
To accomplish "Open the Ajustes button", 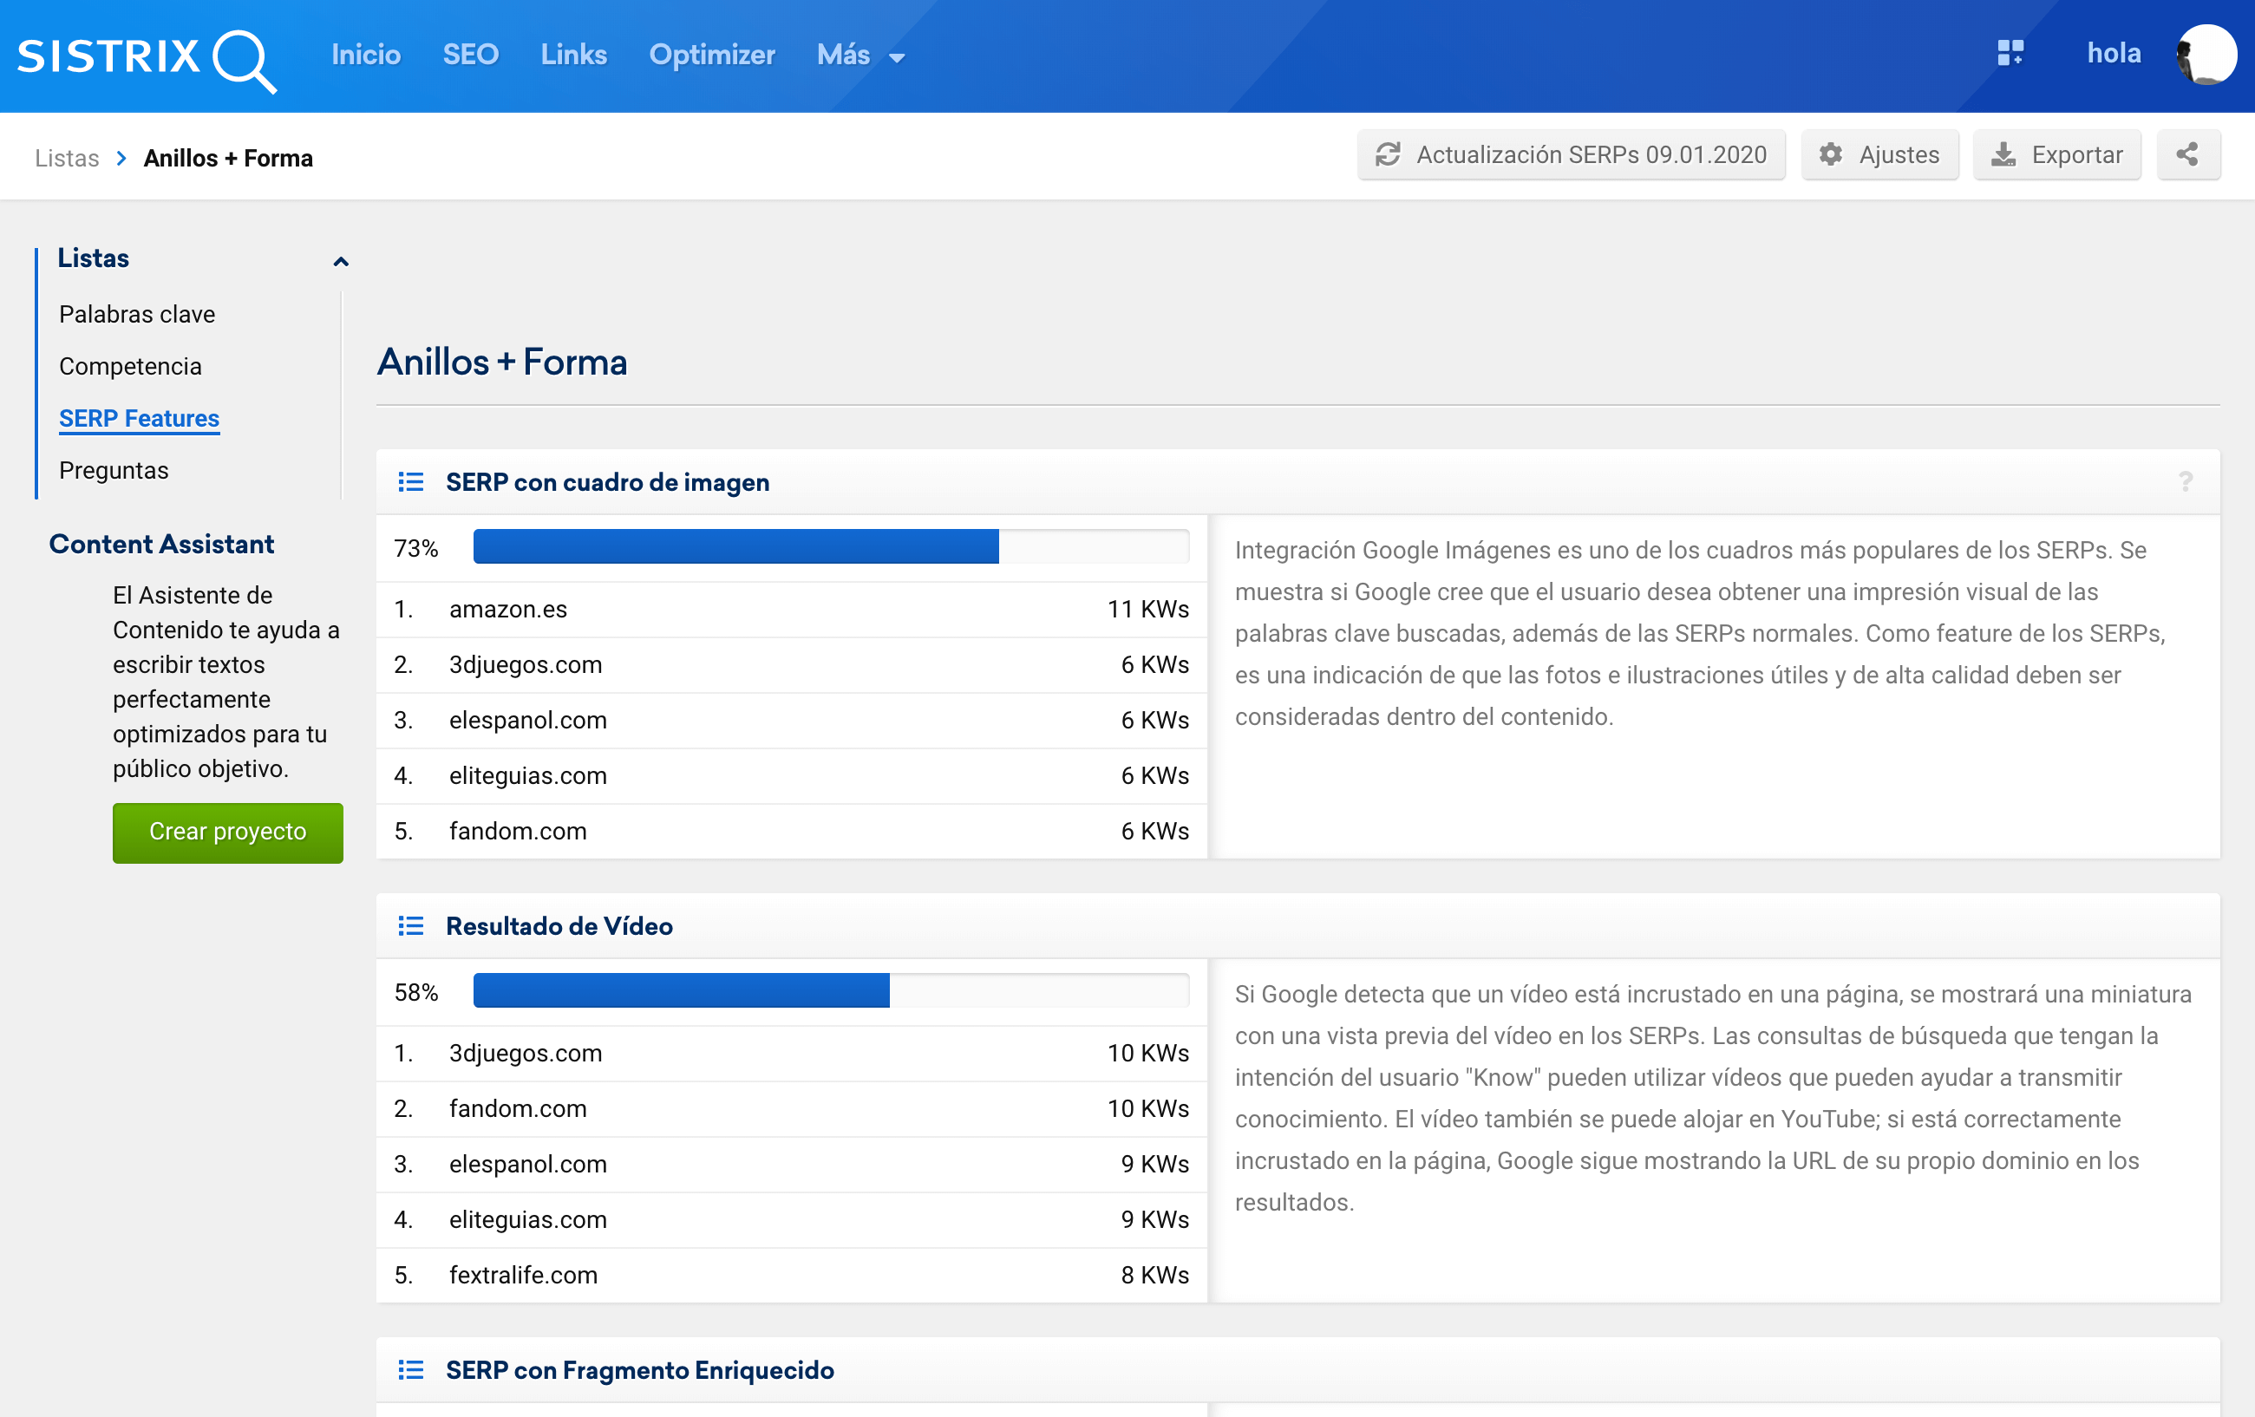I will tap(1879, 154).
